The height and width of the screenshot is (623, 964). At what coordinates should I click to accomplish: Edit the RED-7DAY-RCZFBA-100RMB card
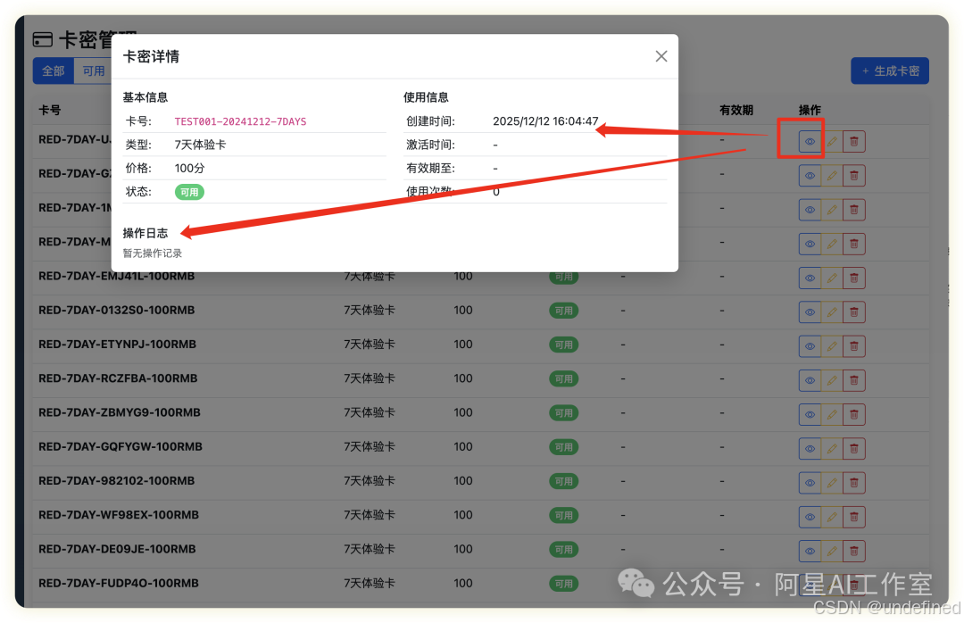pyautogui.click(x=832, y=381)
